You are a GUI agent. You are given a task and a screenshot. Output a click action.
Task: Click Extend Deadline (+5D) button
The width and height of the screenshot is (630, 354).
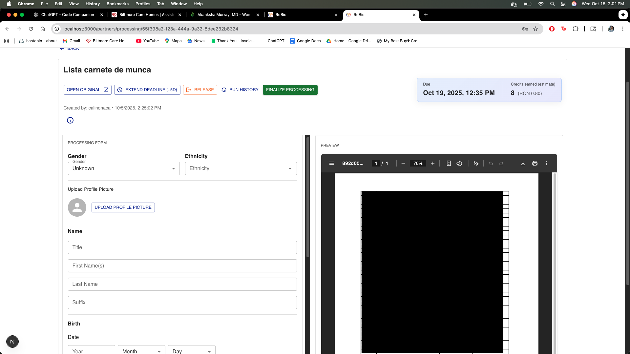point(147,90)
